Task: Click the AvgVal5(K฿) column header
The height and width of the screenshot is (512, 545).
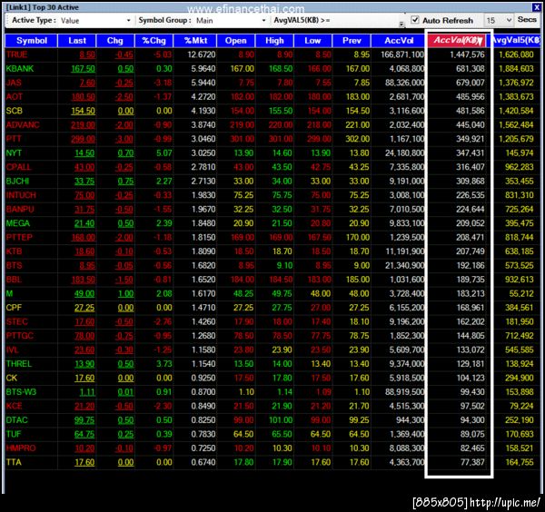Action: click(516, 40)
